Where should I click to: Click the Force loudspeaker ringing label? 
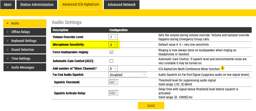coord(71,52)
